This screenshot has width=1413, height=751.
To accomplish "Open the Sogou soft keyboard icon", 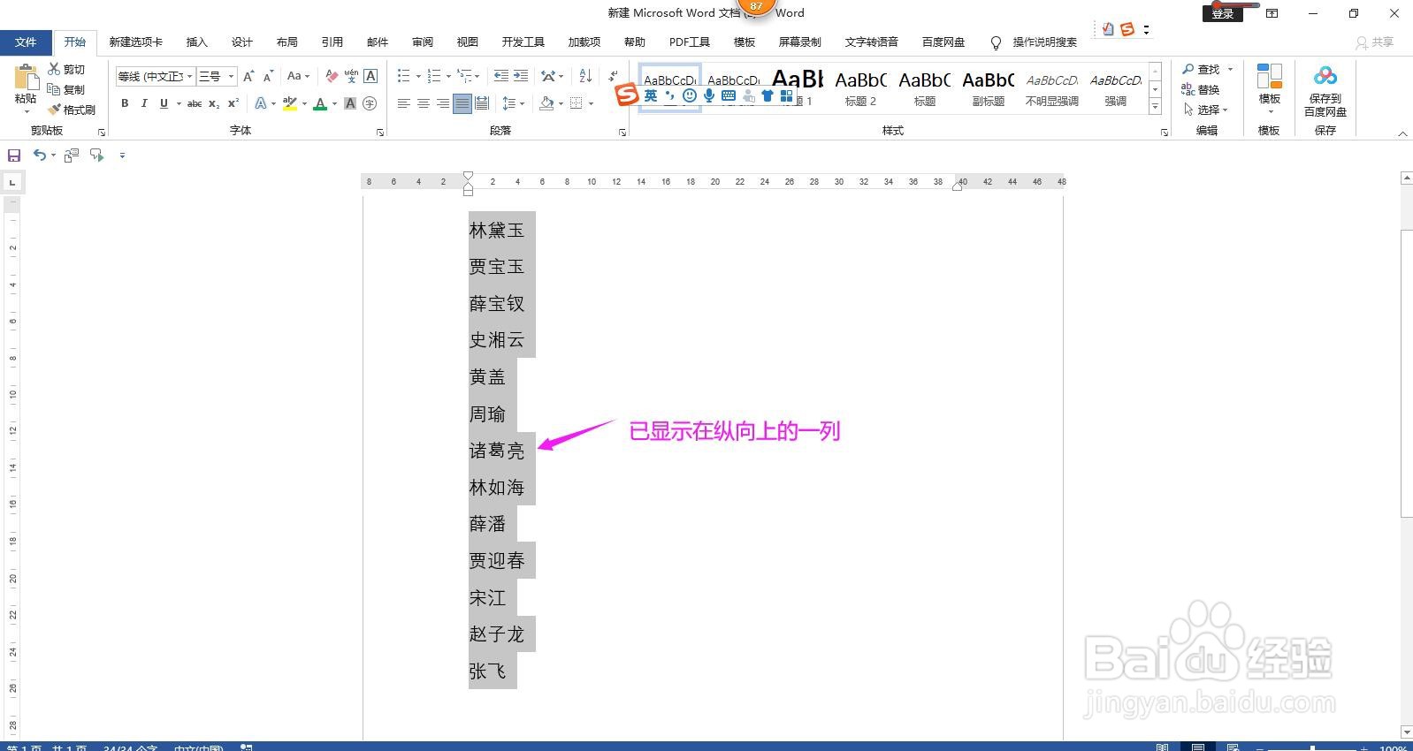I will click(729, 95).
